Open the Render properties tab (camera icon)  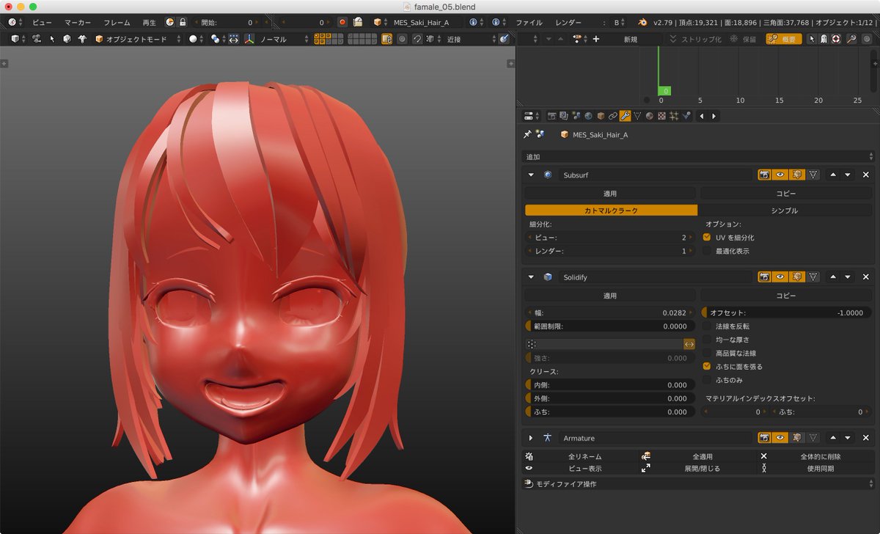click(x=552, y=115)
